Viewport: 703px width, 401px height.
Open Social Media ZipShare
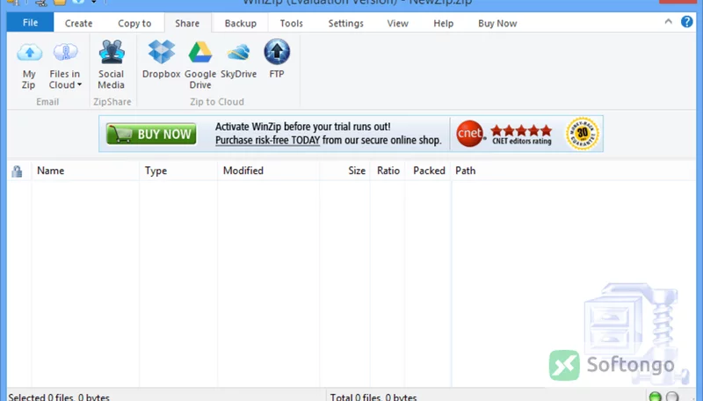112,65
